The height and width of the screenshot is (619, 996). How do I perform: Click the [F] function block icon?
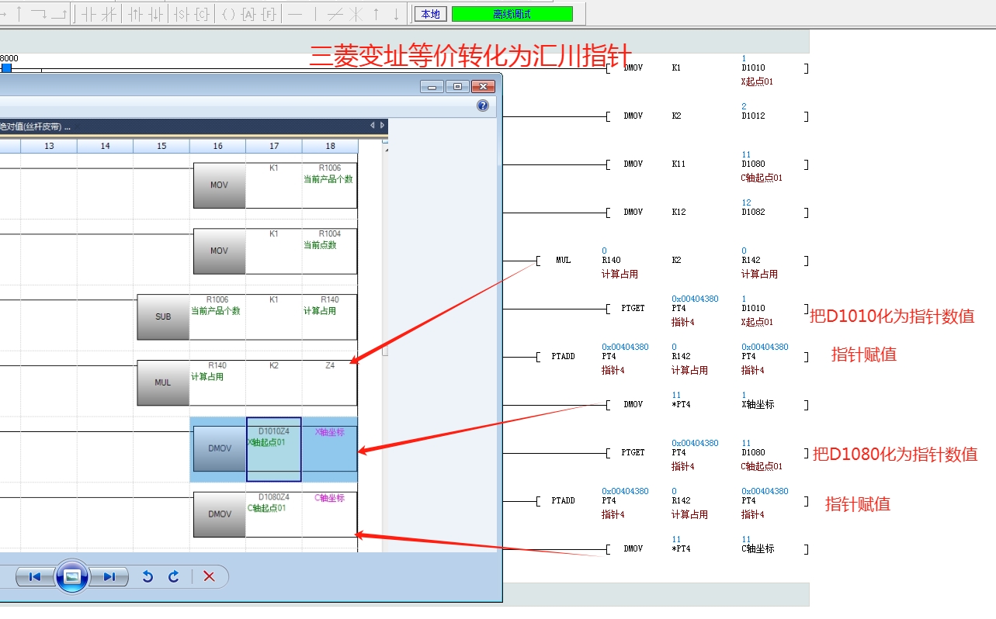point(269,14)
